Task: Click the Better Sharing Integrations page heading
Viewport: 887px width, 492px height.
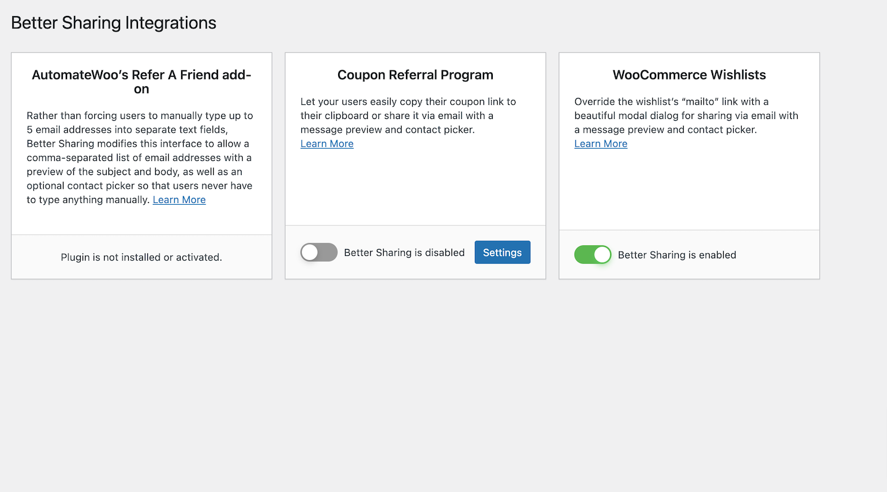Action: (x=114, y=23)
